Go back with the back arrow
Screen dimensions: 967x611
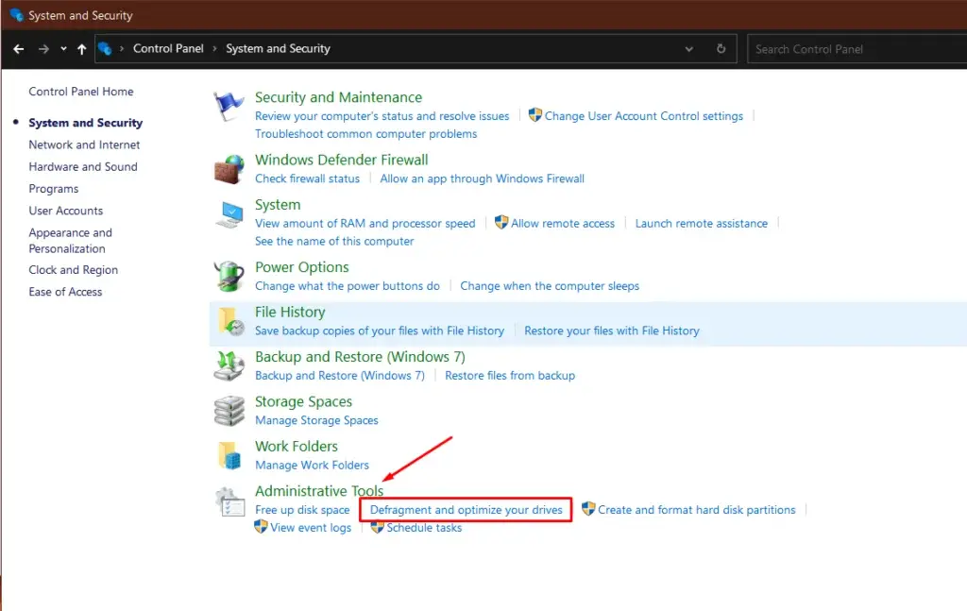pyautogui.click(x=19, y=49)
